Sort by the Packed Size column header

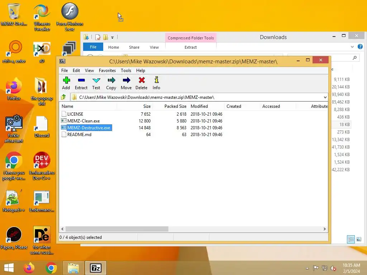[171, 106]
